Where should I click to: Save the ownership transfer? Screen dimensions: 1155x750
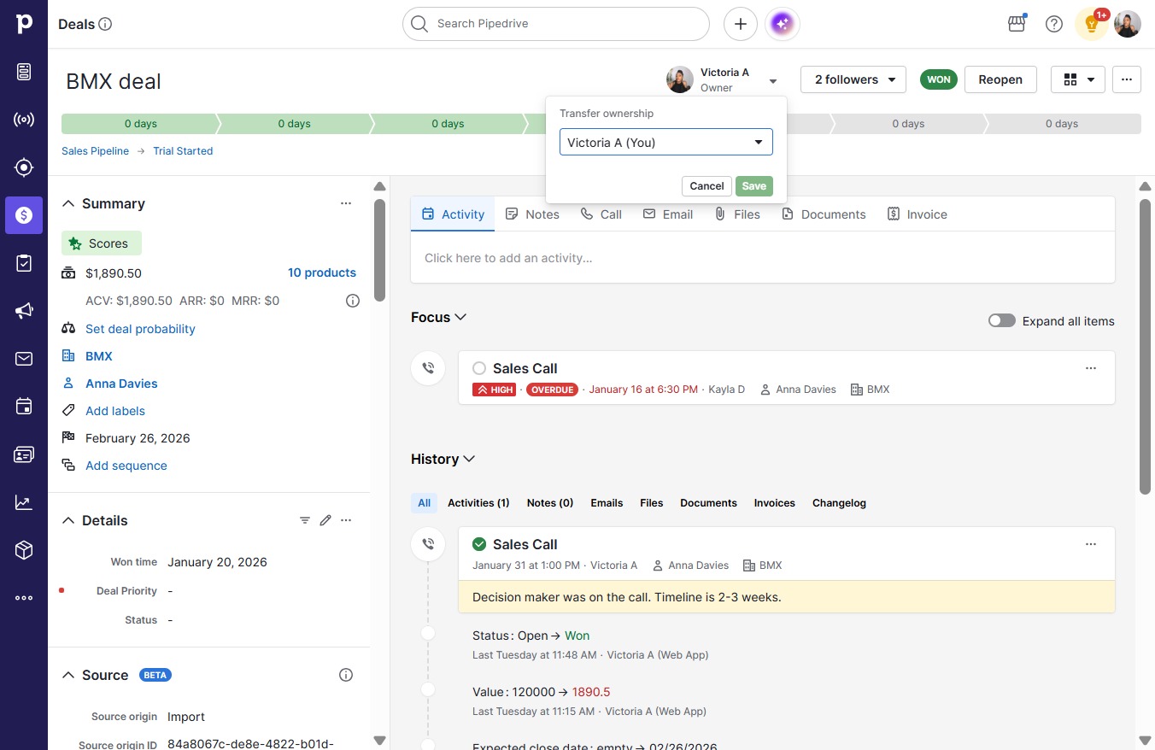(754, 186)
